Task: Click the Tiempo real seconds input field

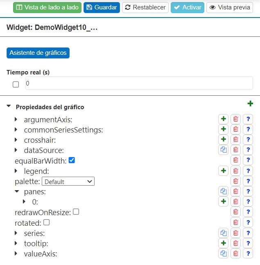Action: [x=139, y=83]
